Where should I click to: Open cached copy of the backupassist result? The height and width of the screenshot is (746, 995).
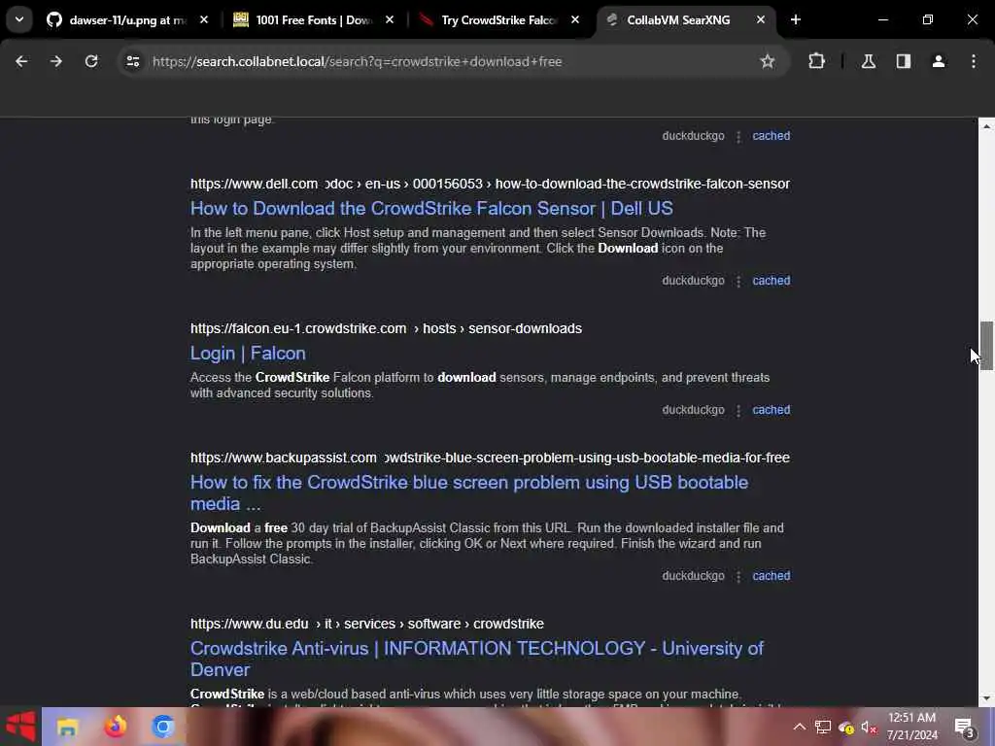[771, 576]
